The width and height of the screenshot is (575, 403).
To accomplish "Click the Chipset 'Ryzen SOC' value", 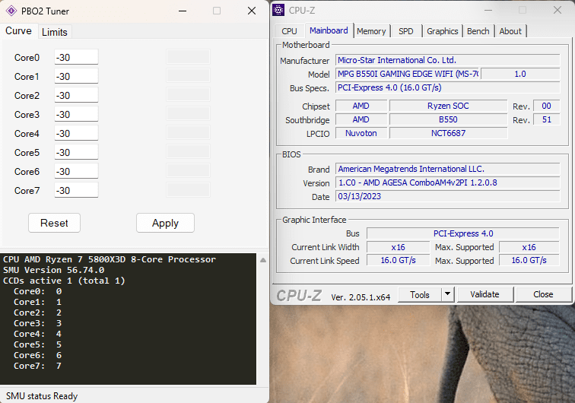I will click(x=448, y=106).
